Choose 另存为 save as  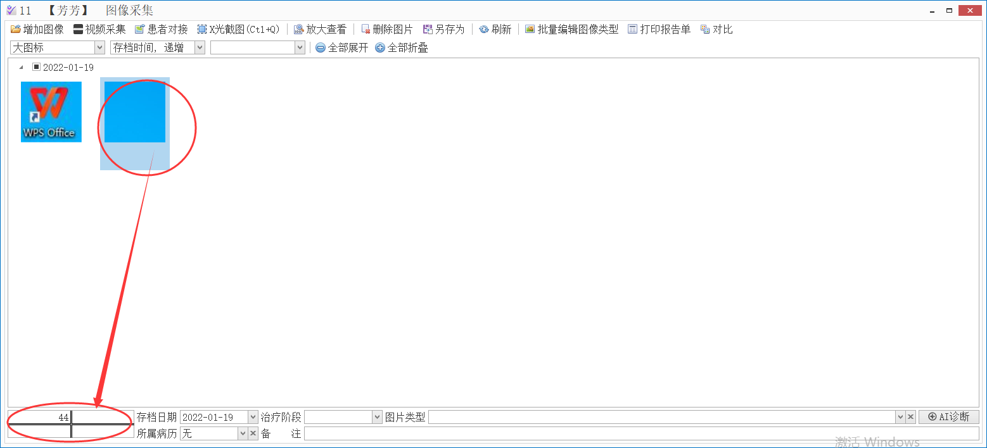(x=443, y=29)
